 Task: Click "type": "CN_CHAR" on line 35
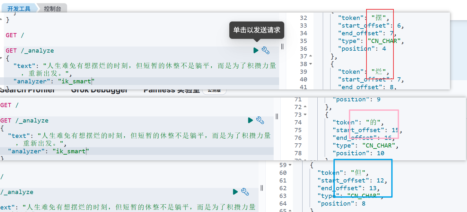coord(371,41)
